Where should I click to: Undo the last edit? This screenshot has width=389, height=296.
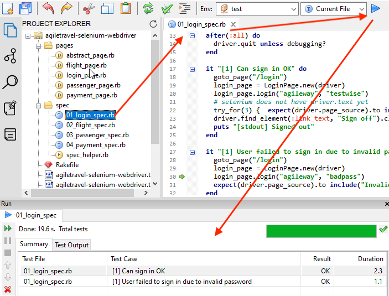click(x=48, y=8)
